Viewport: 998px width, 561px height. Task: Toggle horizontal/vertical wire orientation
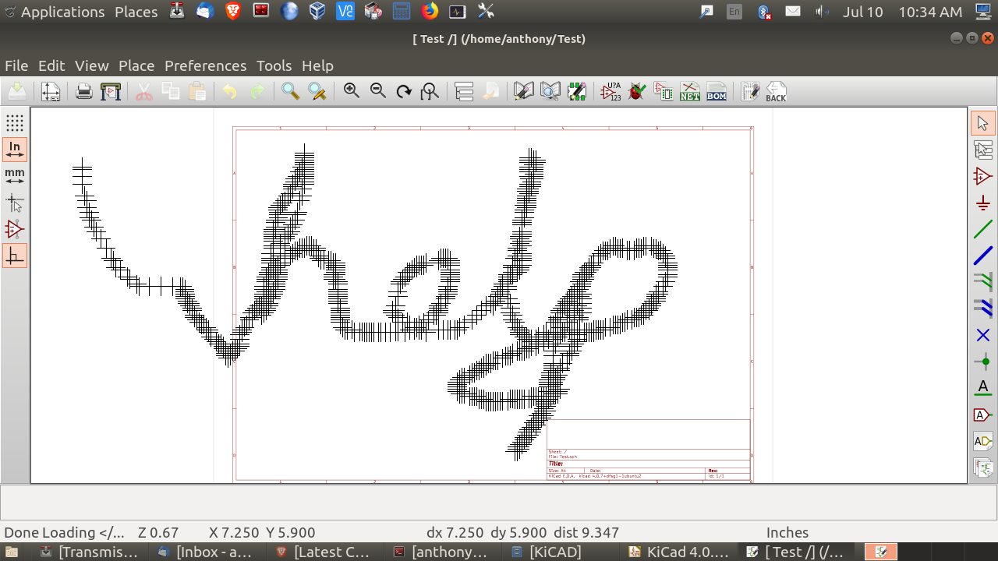point(15,256)
